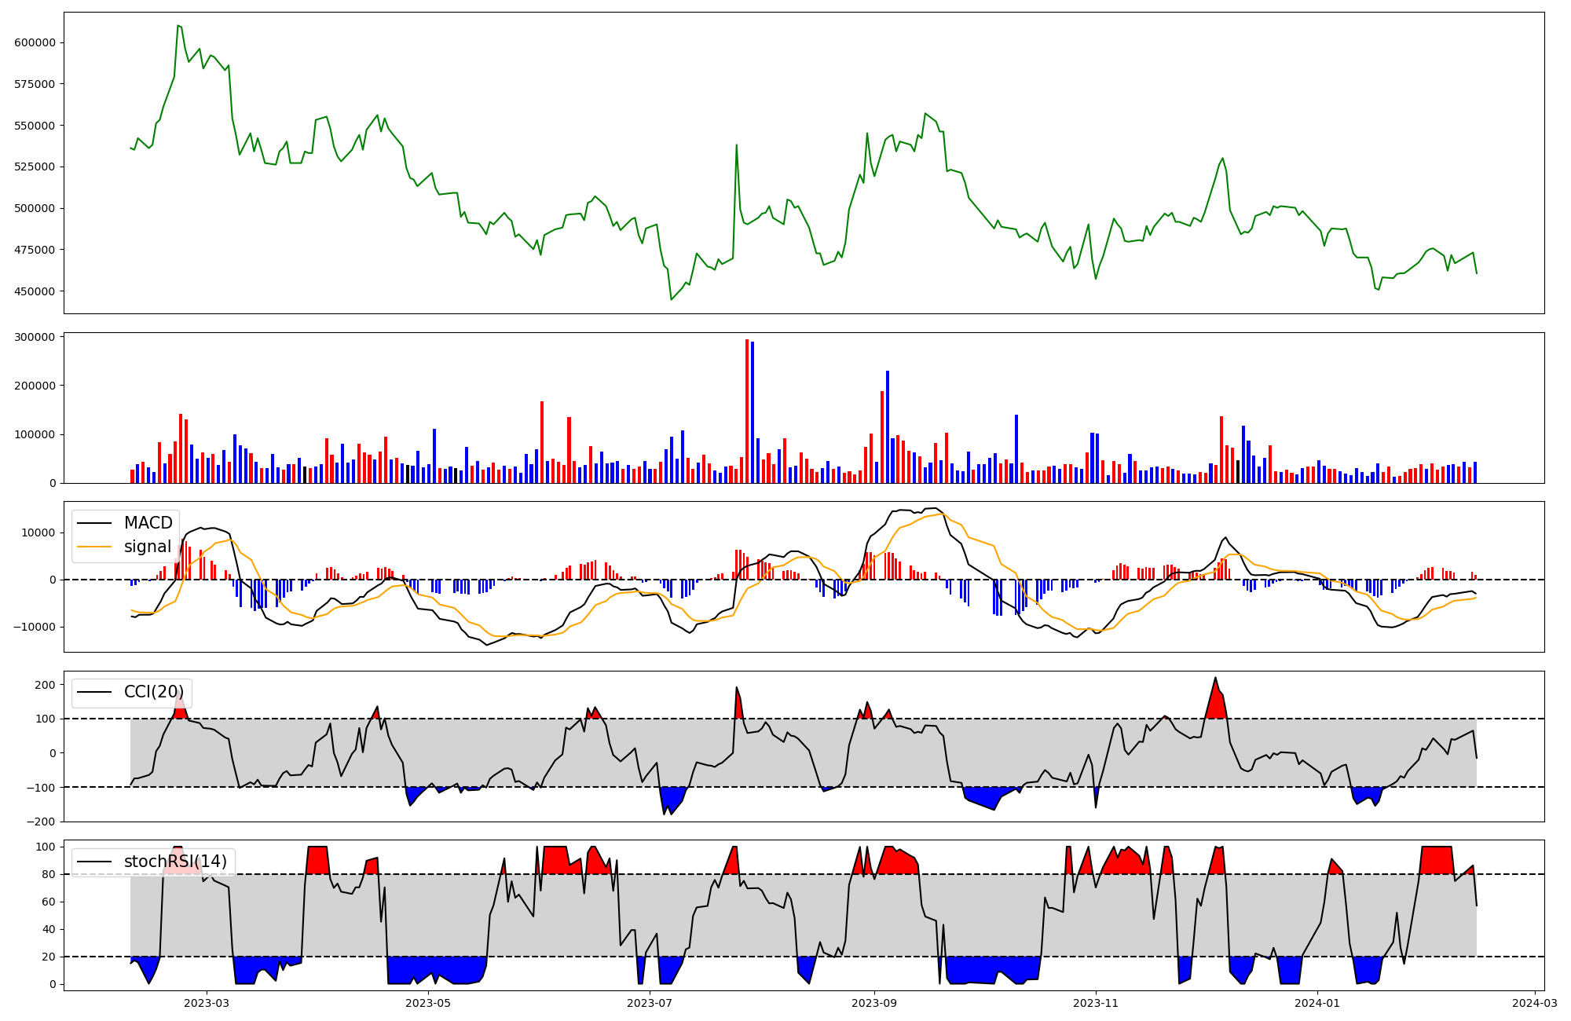Select the 2024-03 x-axis date label

point(1535,1003)
